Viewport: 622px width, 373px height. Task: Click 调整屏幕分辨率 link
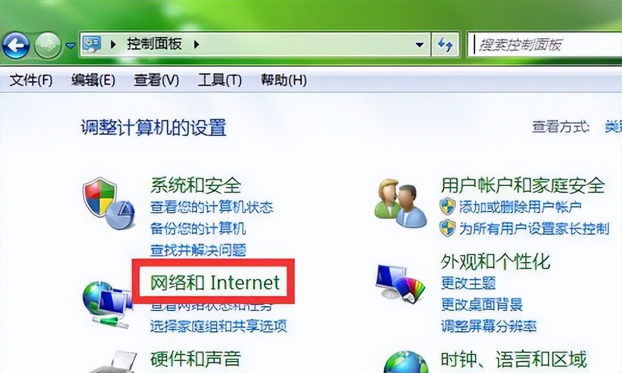(x=489, y=326)
